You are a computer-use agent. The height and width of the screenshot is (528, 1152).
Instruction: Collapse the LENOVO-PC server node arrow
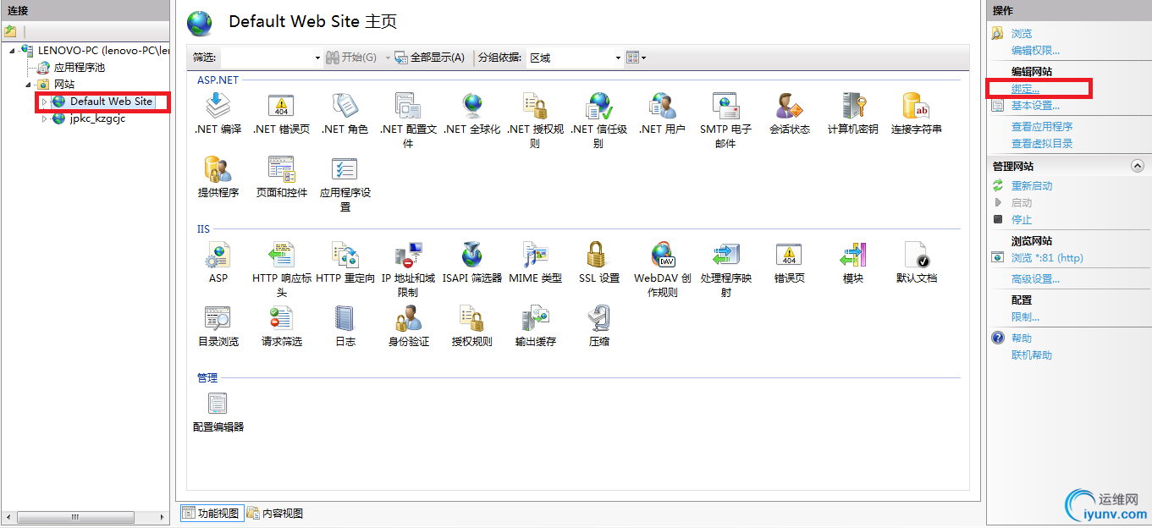pyautogui.click(x=14, y=51)
